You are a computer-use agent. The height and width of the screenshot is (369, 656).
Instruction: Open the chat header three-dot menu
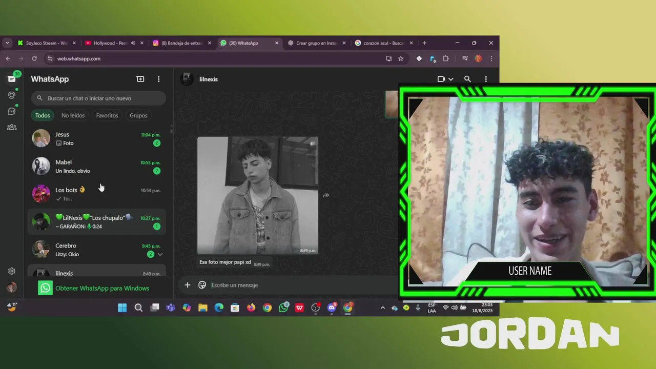coord(486,79)
